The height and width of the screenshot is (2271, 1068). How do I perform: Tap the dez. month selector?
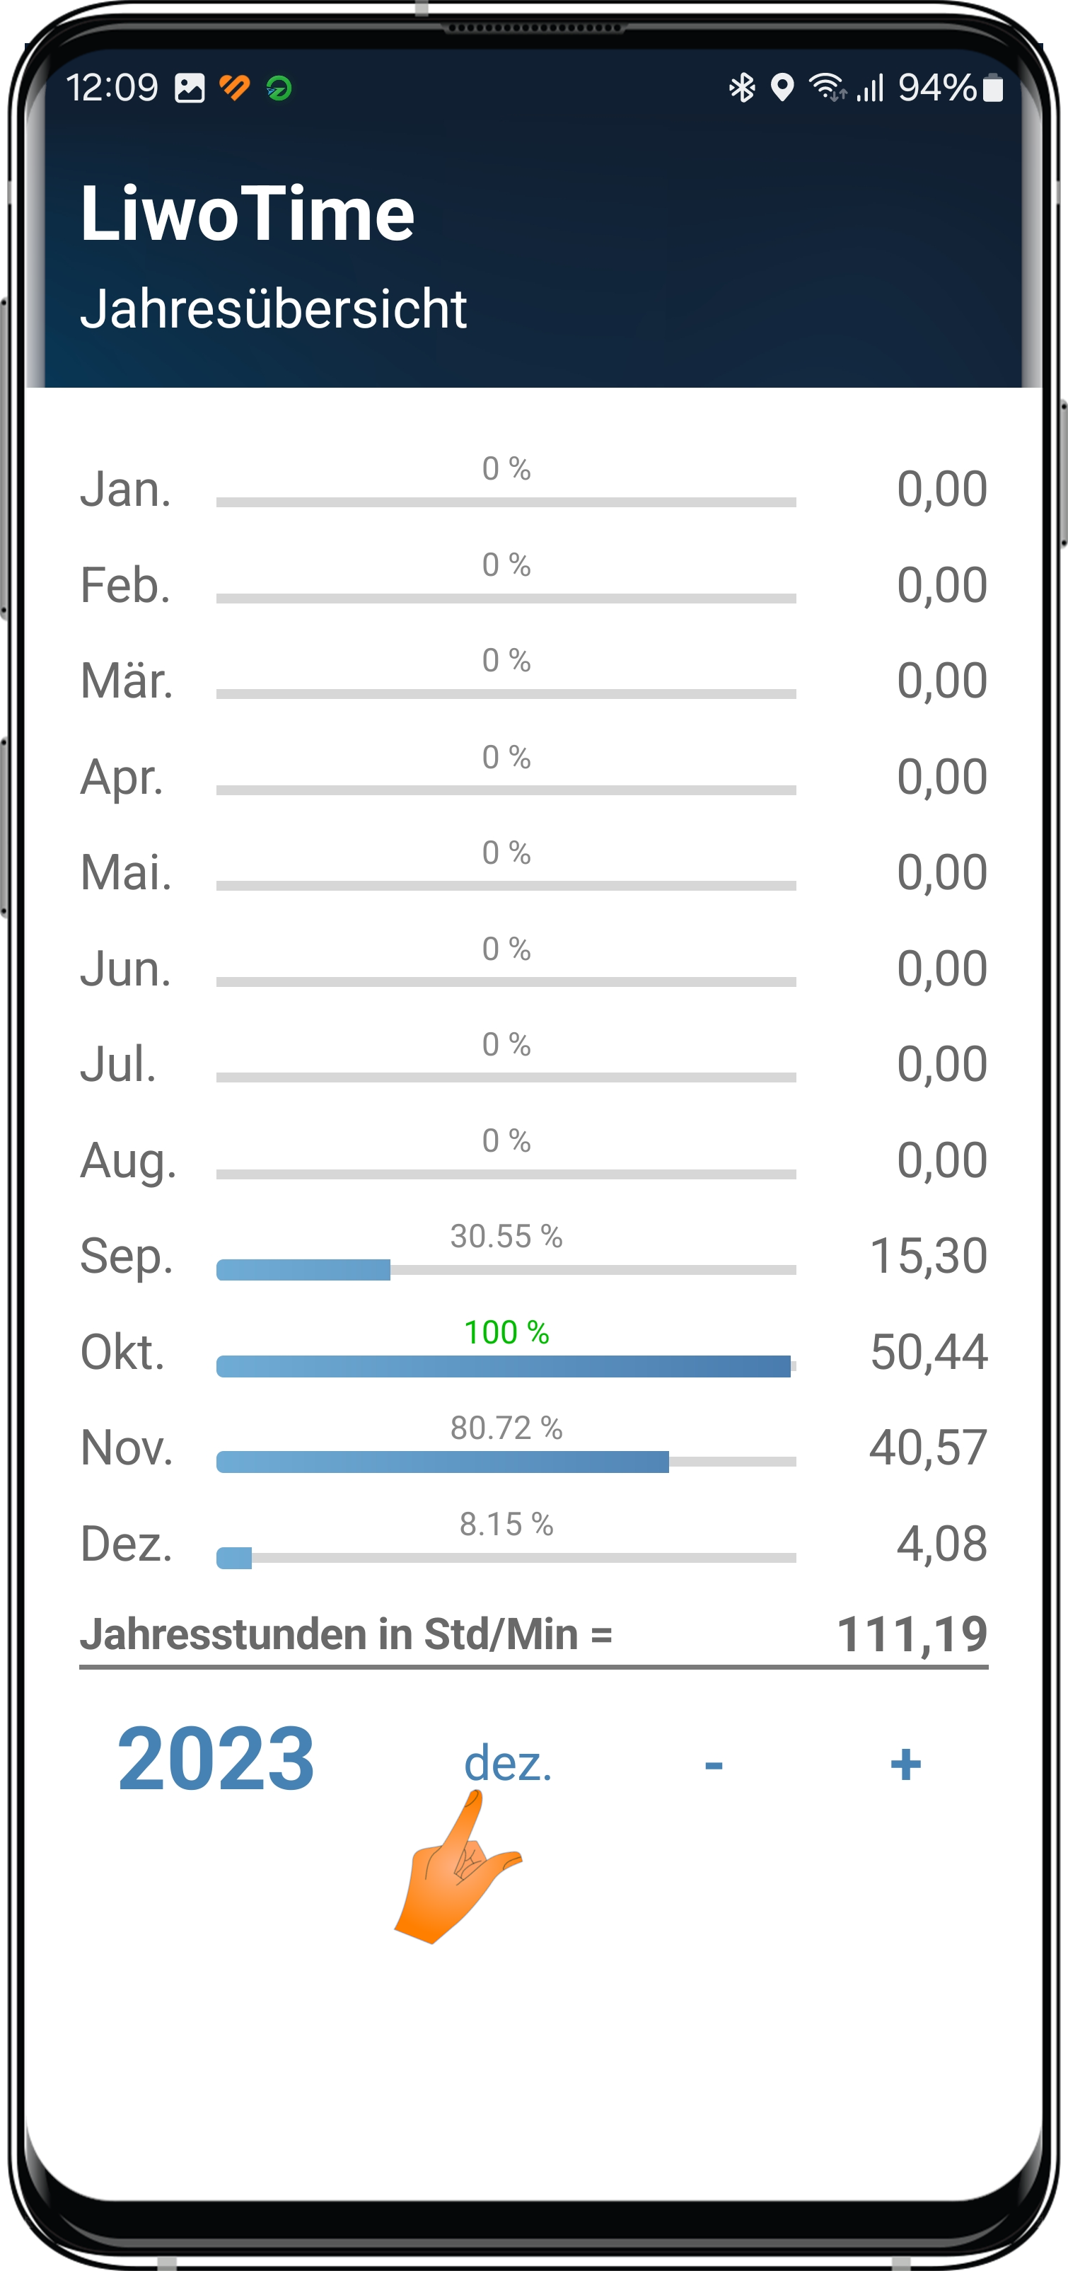pos(508,1764)
